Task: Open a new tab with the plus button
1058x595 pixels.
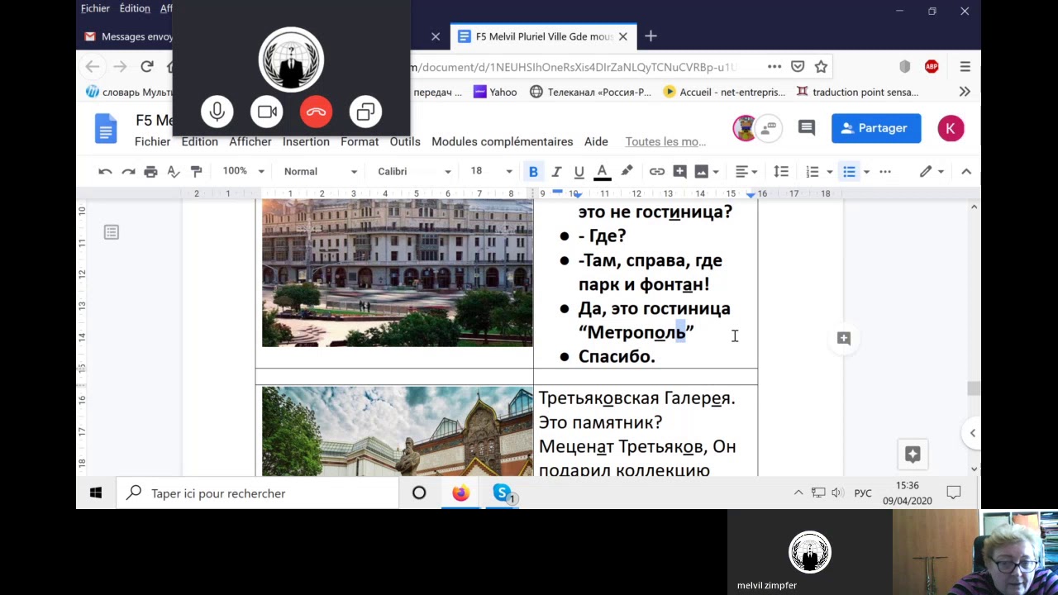Action: (651, 36)
